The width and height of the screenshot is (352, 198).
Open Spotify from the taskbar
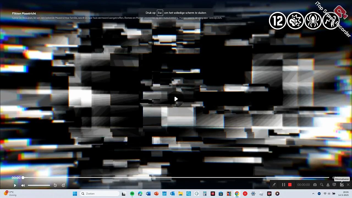132,194
